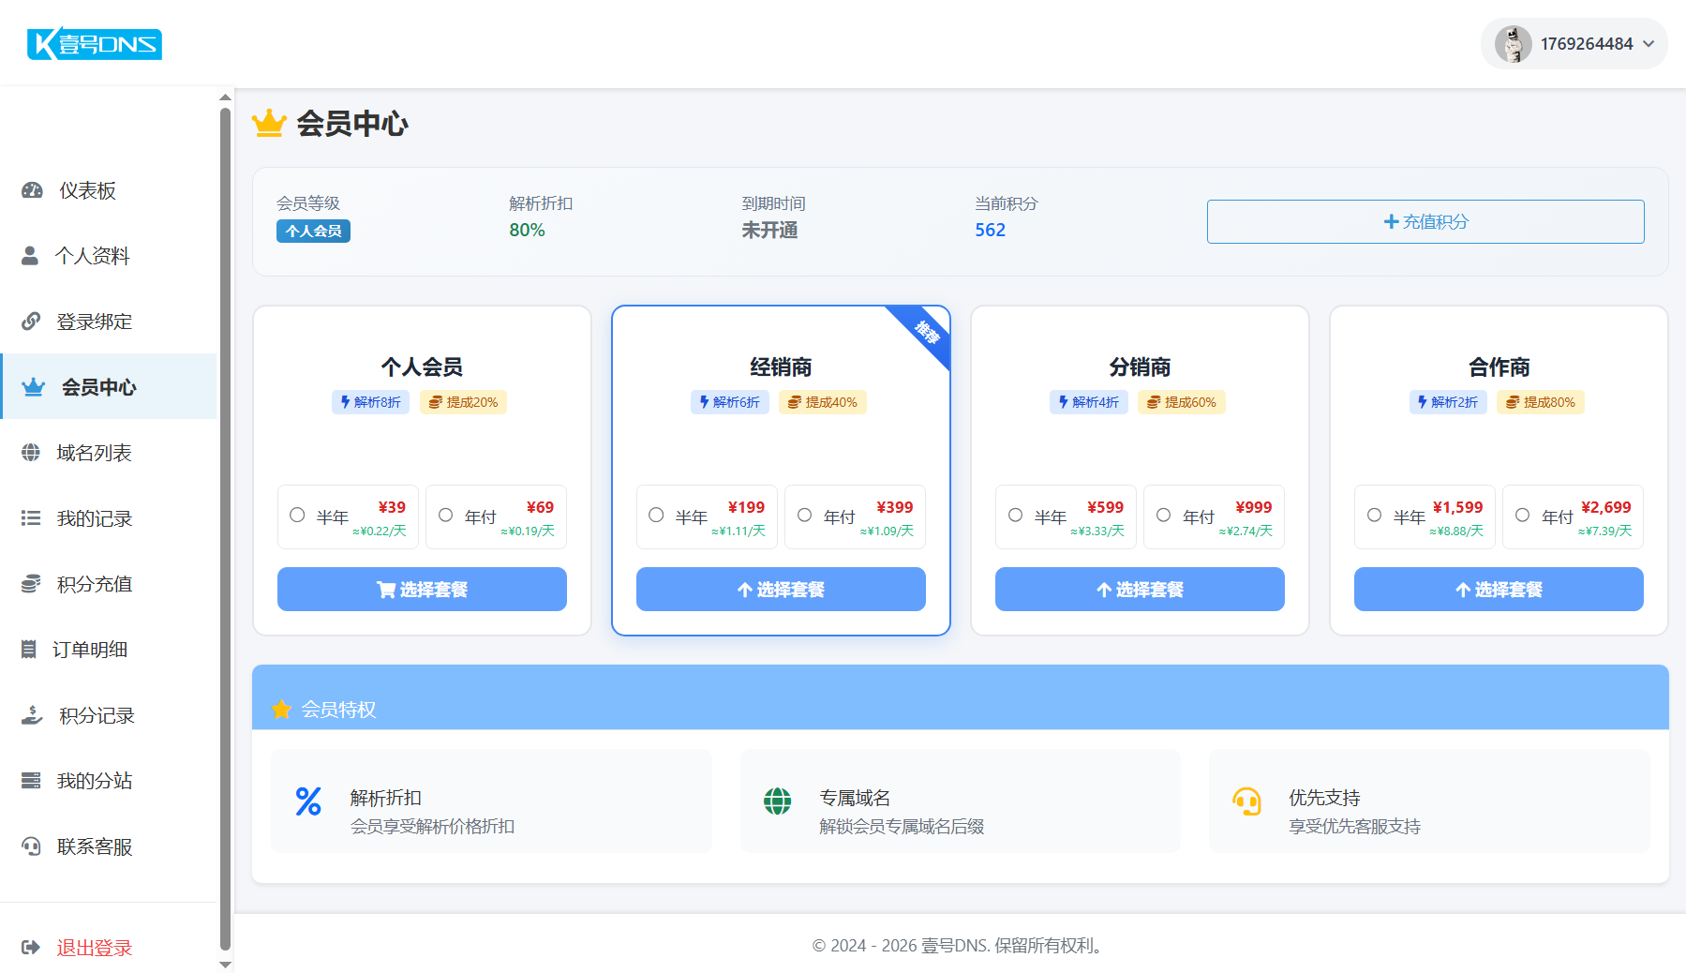Select 年付 ¥399 option for 经销商

pos(805,516)
